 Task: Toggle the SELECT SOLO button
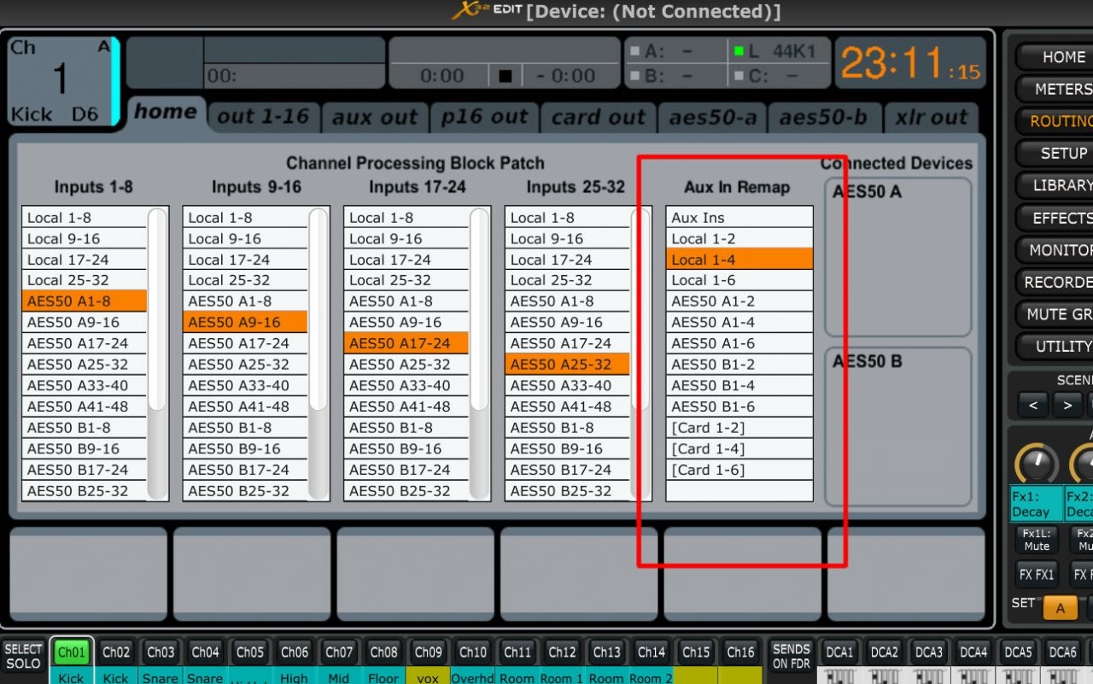[23, 656]
